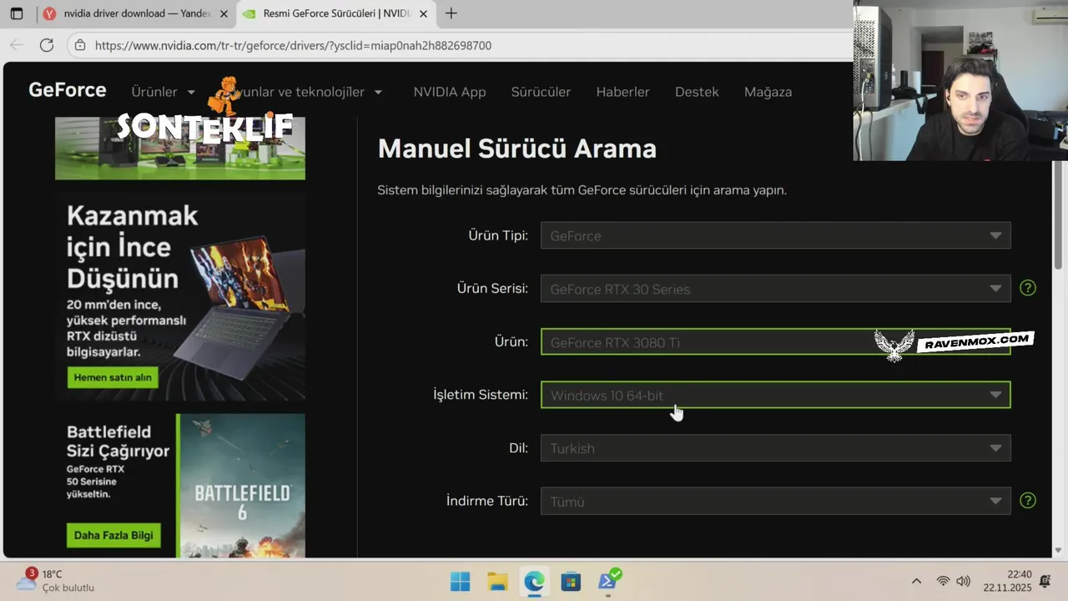Viewport: 1068px width, 601px height.
Task: Open the tab actions menu icon
Action: click(16, 13)
